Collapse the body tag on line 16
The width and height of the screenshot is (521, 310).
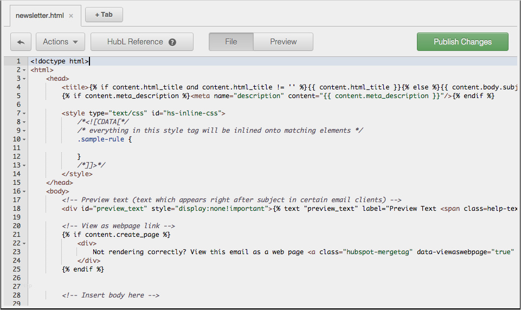point(24,191)
